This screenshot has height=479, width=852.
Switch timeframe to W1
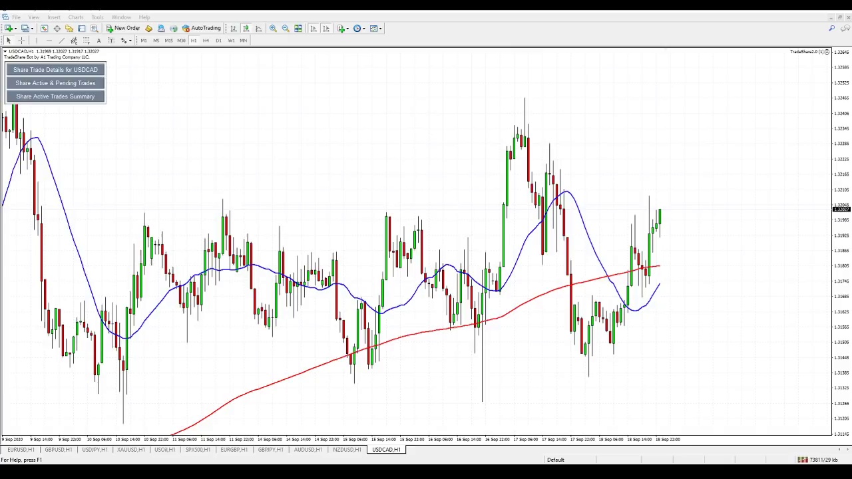[x=231, y=41]
